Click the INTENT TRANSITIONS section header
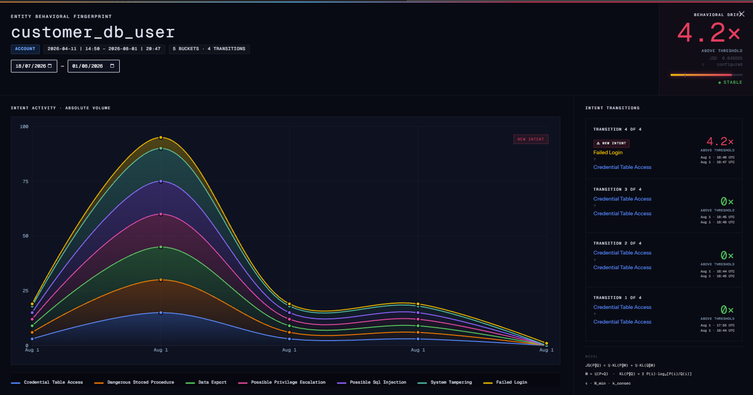 (x=612, y=108)
